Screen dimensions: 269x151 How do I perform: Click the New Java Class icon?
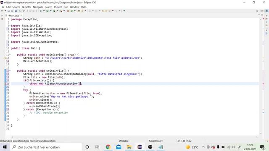point(71,11)
